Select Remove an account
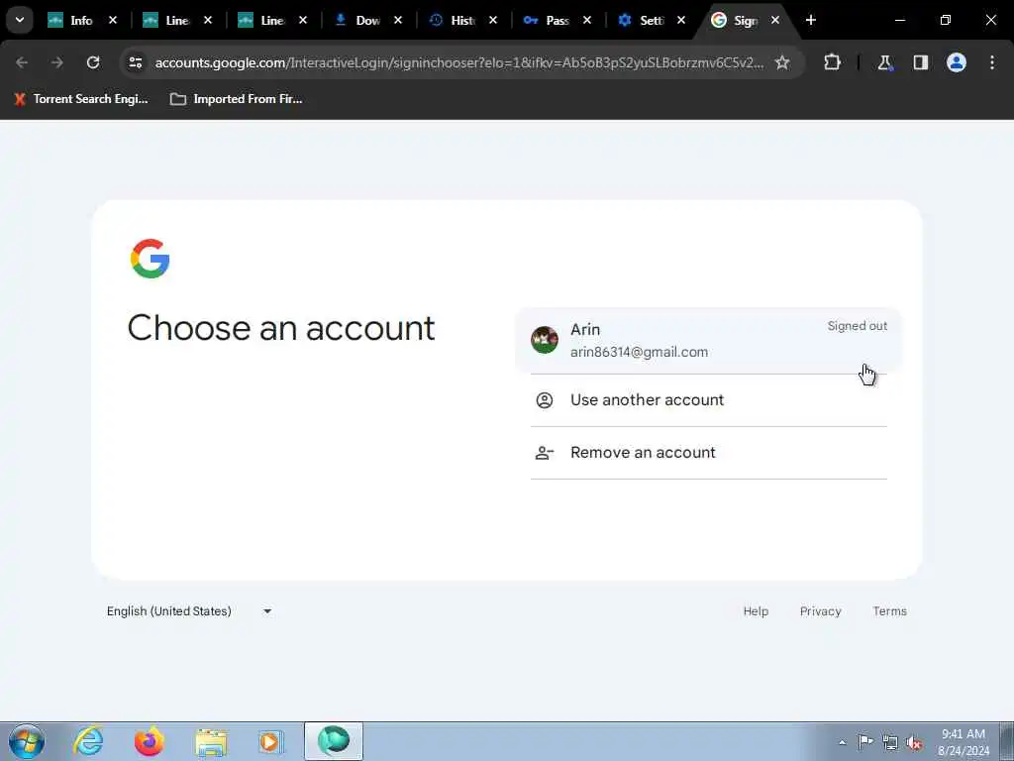 pos(708,452)
